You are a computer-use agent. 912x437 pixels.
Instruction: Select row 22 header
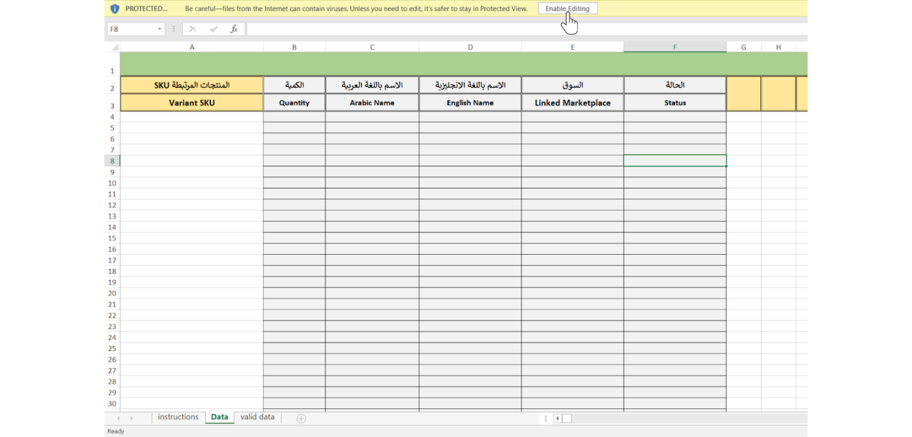coord(112,315)
